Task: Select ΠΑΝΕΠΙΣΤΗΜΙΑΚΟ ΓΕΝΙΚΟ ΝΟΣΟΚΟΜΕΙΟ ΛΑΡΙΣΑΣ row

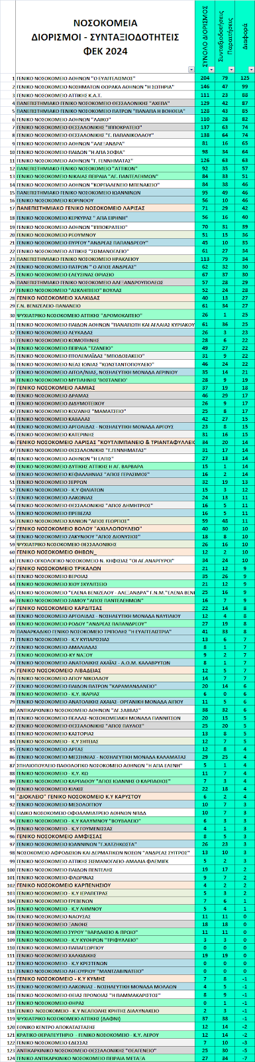Action: (x=127, y=208)
